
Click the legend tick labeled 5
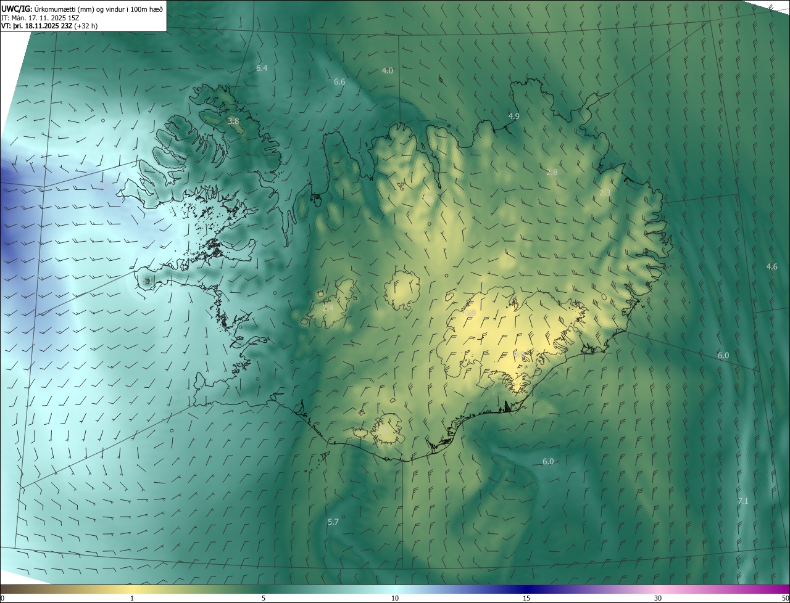pos(264,598)
